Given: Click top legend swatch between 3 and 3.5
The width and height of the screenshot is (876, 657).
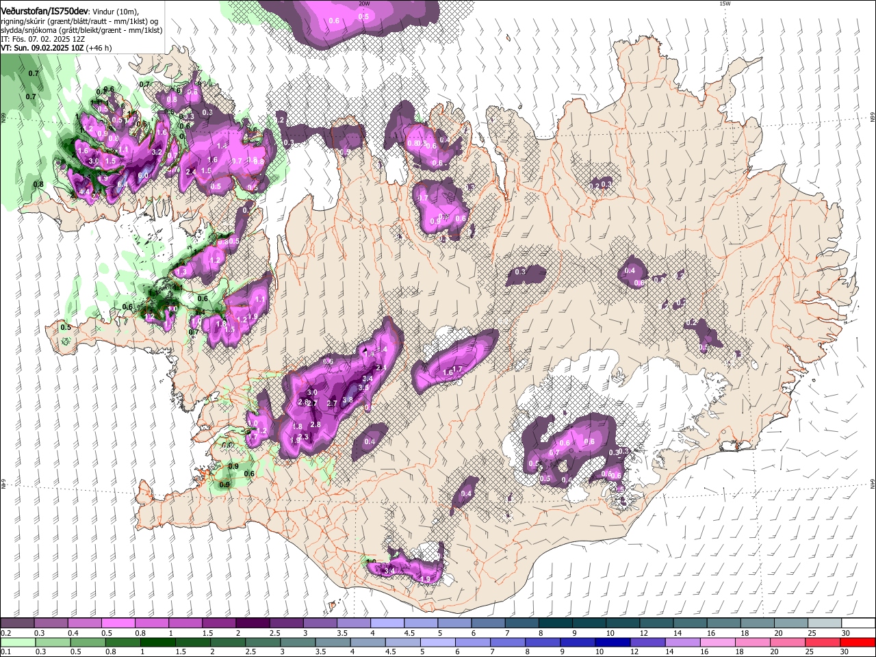Looking at the screenshot, I should click(x=320, y=623).
